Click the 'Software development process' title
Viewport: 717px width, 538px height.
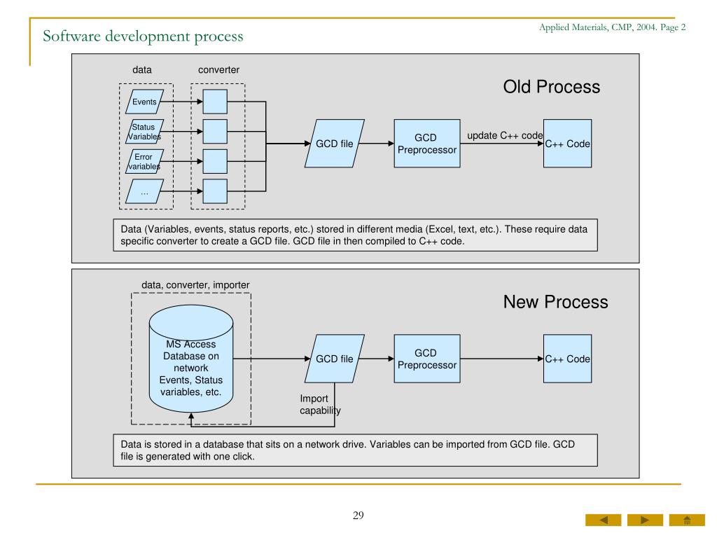pos(143,36)
